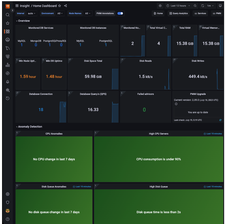Click the High CPU Servers status panel
Image resolution: width=225 pixels, height=224 pixels.
pyautogui.click(x=159, y=159)
